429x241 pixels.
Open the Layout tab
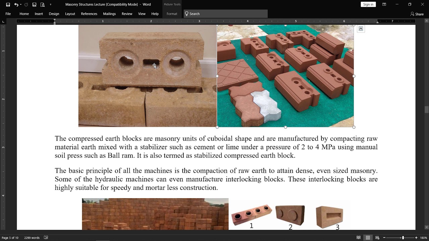tap(70, 14)
